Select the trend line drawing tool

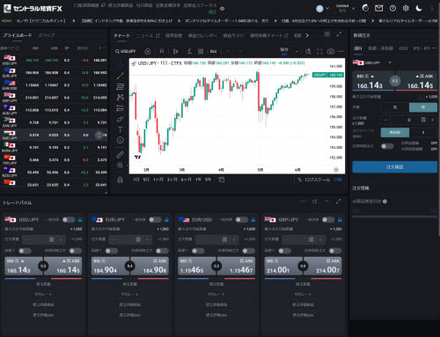(x=120, y=76)
